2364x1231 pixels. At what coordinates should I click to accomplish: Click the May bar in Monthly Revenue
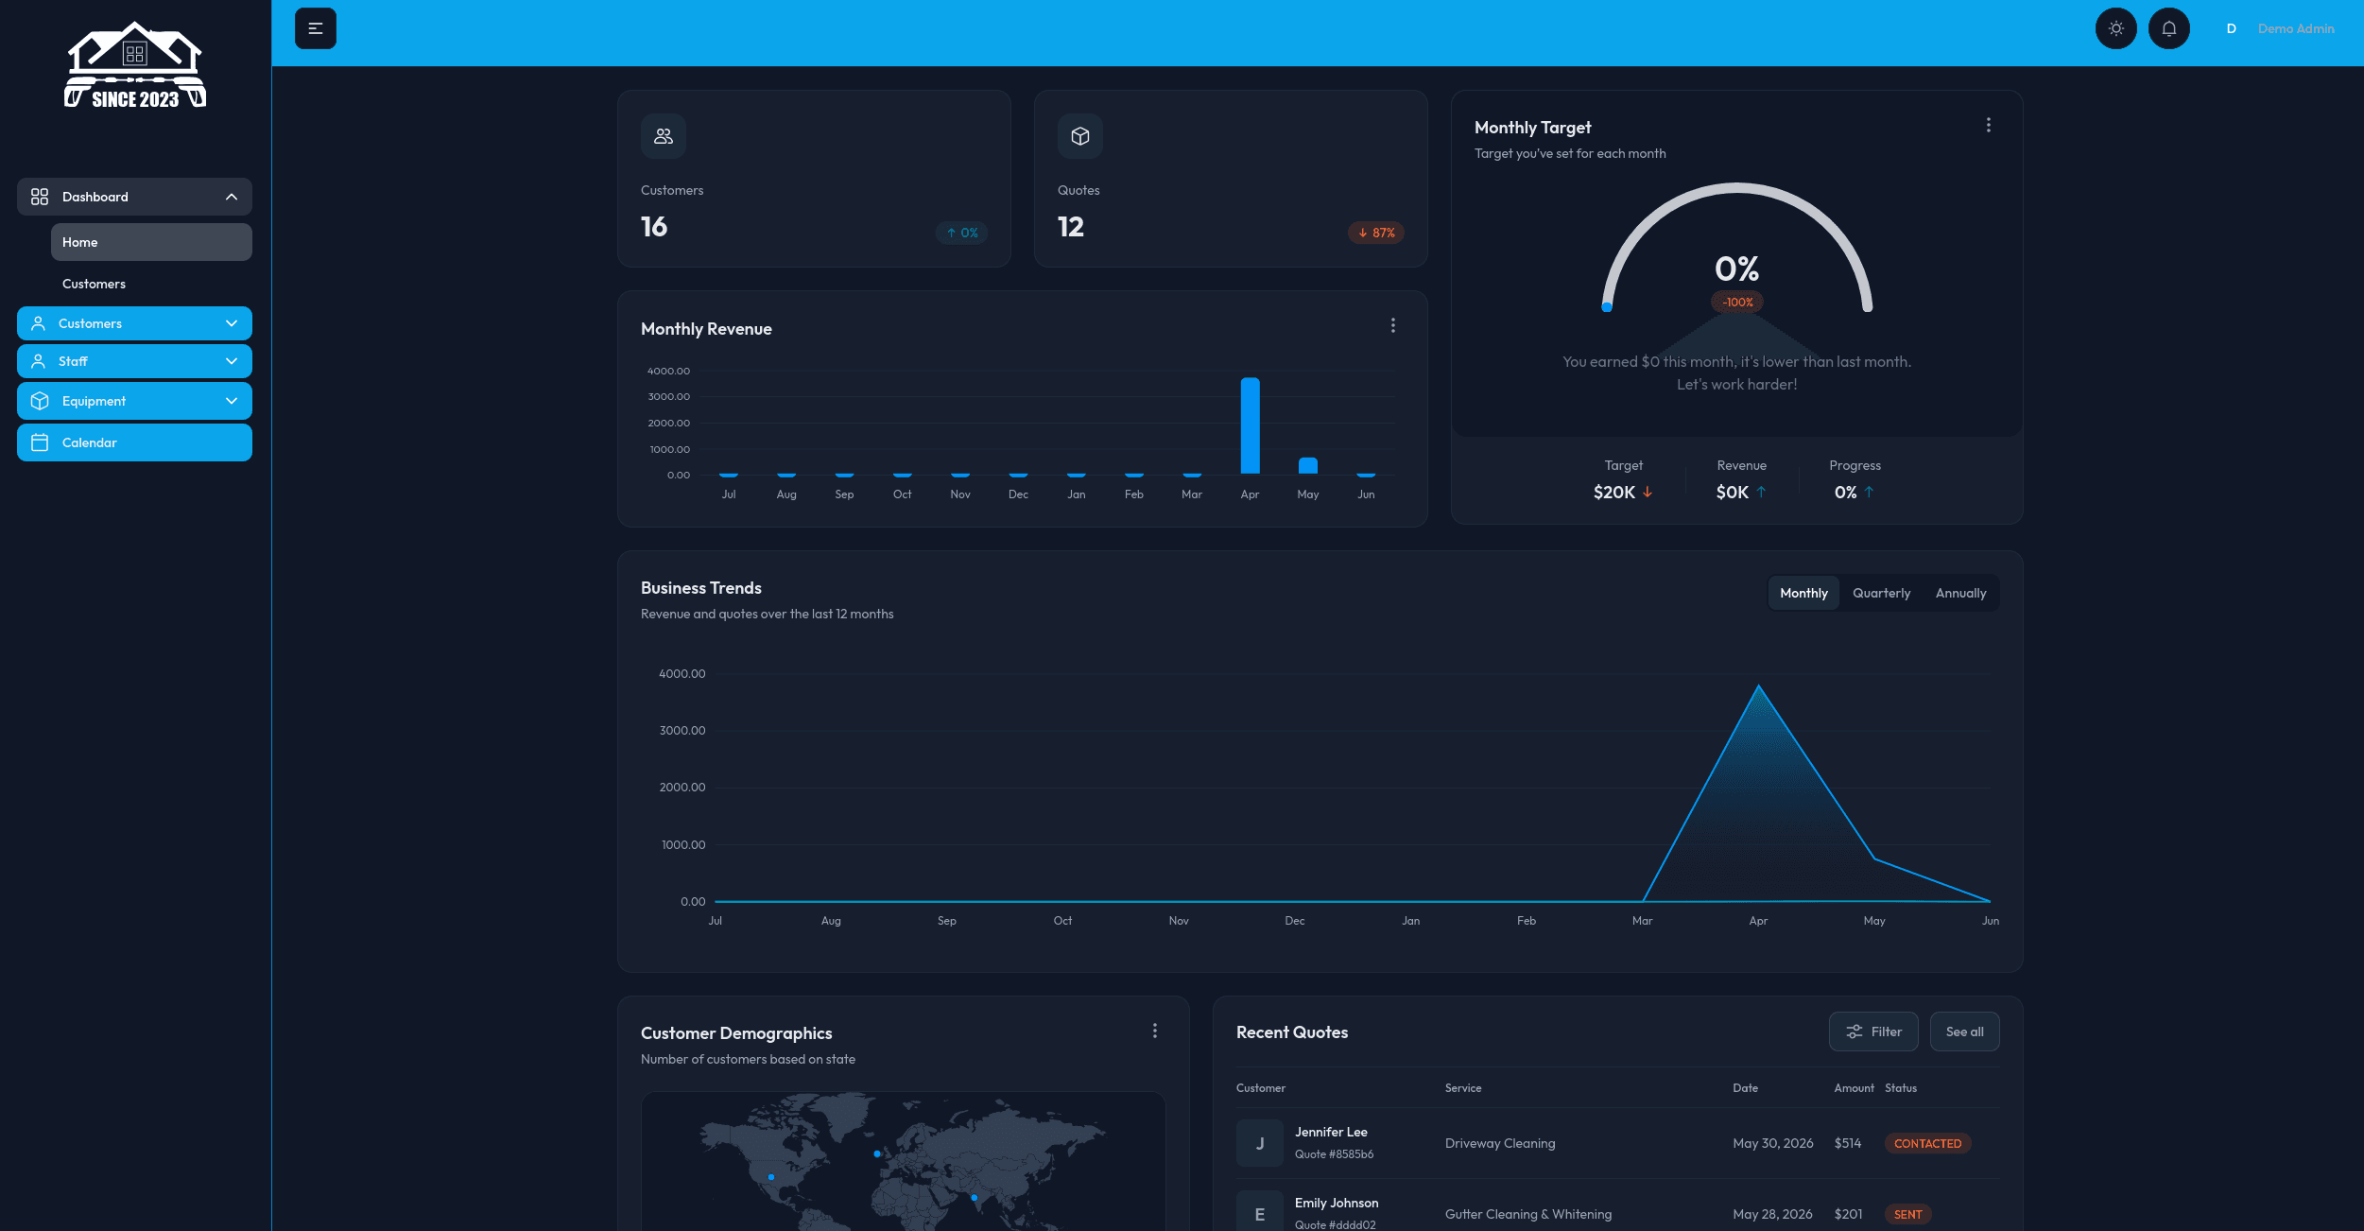(1308, 465)
